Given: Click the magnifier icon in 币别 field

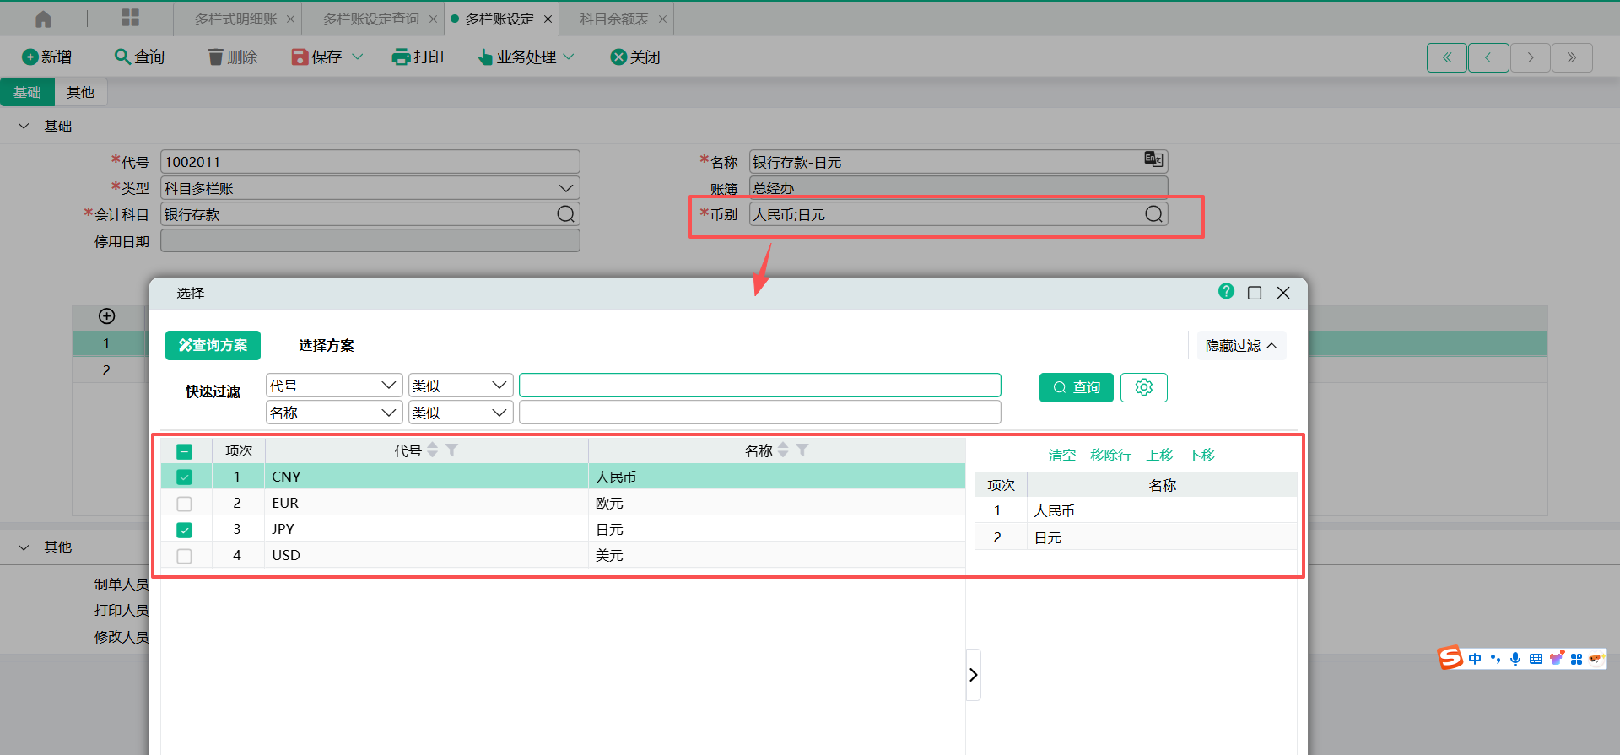Looking at the screenshot, I should 1153,214.
